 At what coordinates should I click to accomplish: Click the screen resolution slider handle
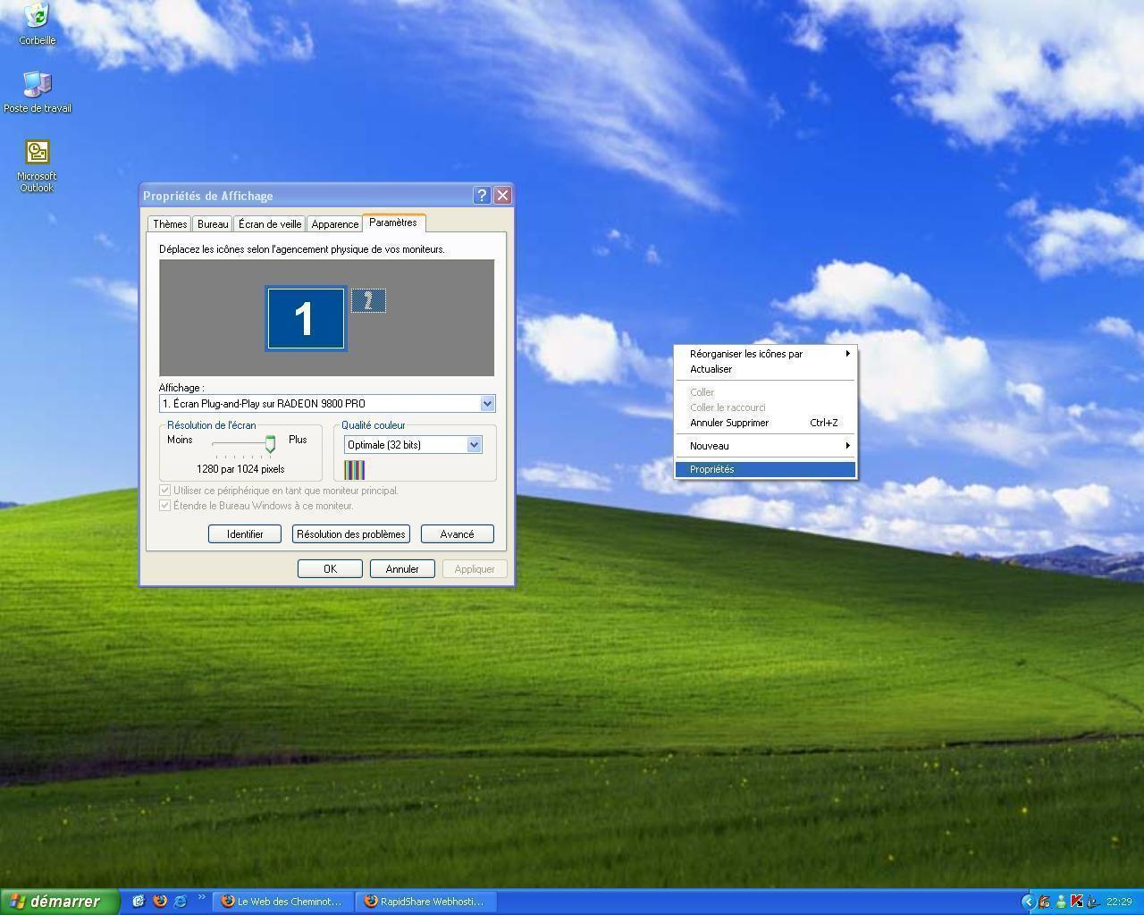pyautogui.click(x=270, y=444)
